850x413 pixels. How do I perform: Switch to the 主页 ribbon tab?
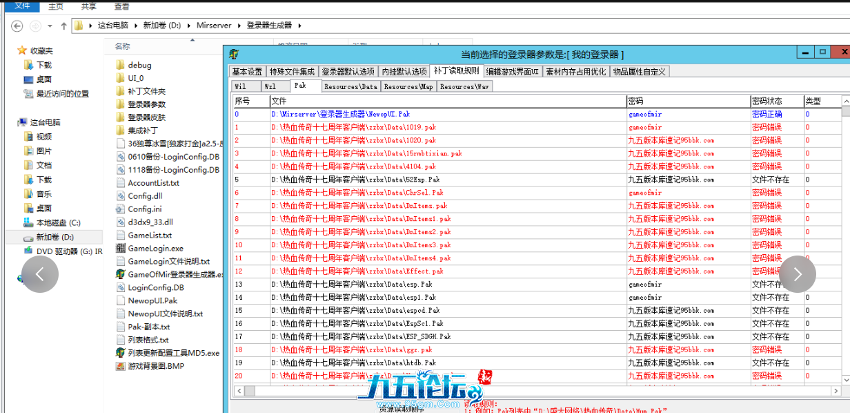pos(56,6)
